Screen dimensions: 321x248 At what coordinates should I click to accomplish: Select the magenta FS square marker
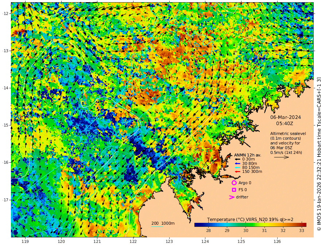point(234,190)
